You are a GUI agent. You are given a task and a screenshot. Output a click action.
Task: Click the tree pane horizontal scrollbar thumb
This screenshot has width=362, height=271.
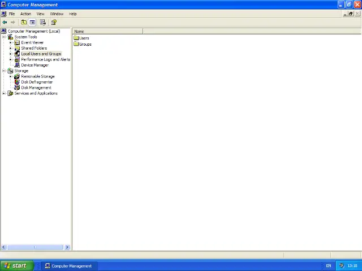click(35, 247)
